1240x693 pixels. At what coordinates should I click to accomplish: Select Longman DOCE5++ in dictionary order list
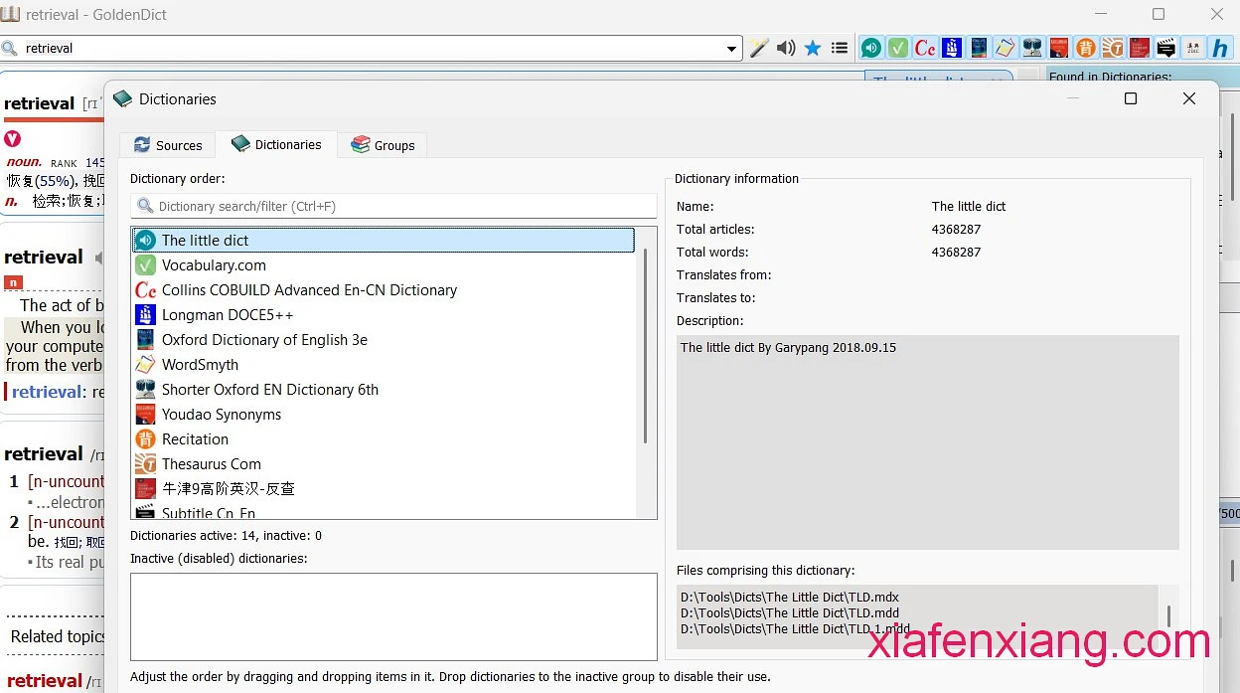pyautogui.click(x=228, y=315)
